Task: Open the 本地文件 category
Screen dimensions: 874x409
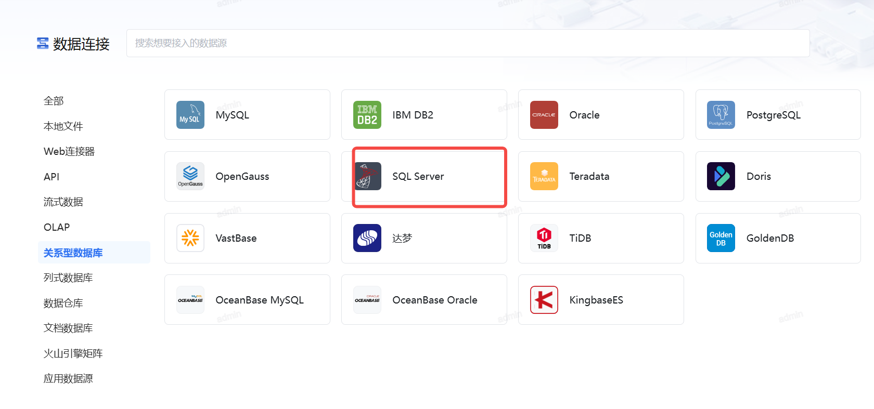Action: tap(63, 126)
